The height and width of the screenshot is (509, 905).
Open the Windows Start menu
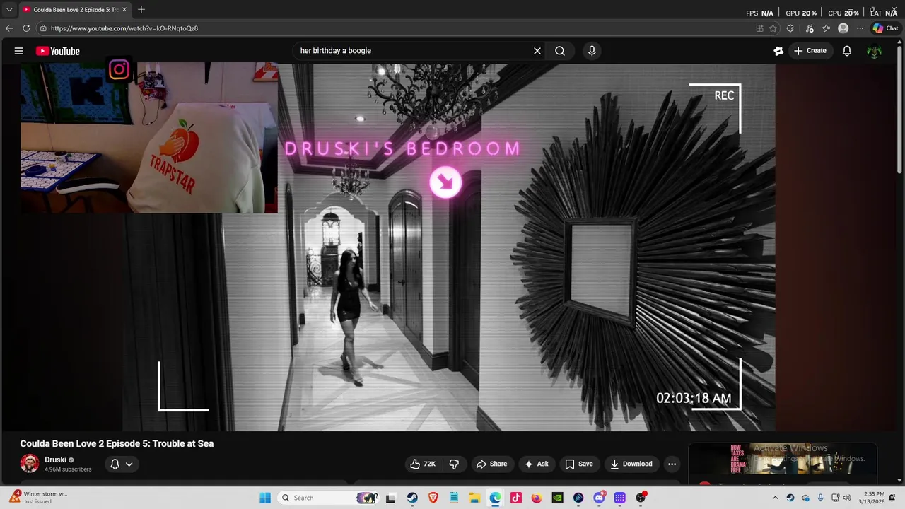265,498
